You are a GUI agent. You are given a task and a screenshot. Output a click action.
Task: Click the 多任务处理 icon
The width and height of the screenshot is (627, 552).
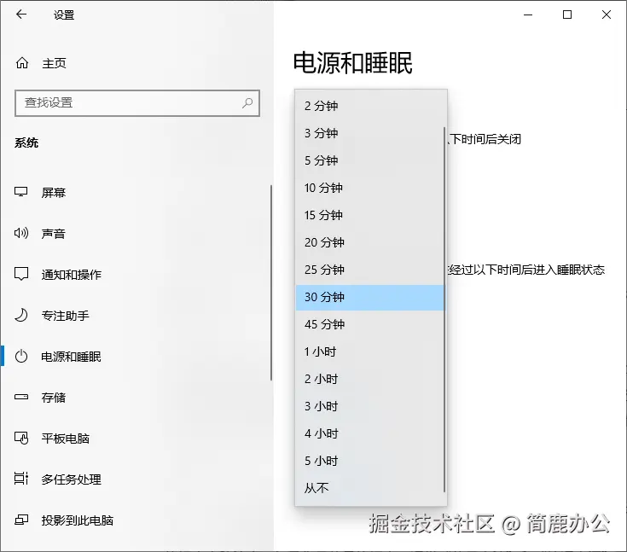click(21, 479)
